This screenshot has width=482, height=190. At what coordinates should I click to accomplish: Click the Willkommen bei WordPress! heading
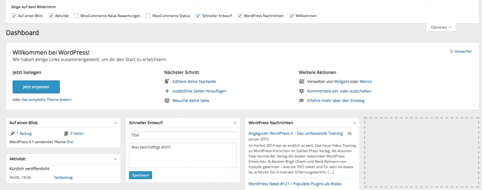click(x=51, y=53)
